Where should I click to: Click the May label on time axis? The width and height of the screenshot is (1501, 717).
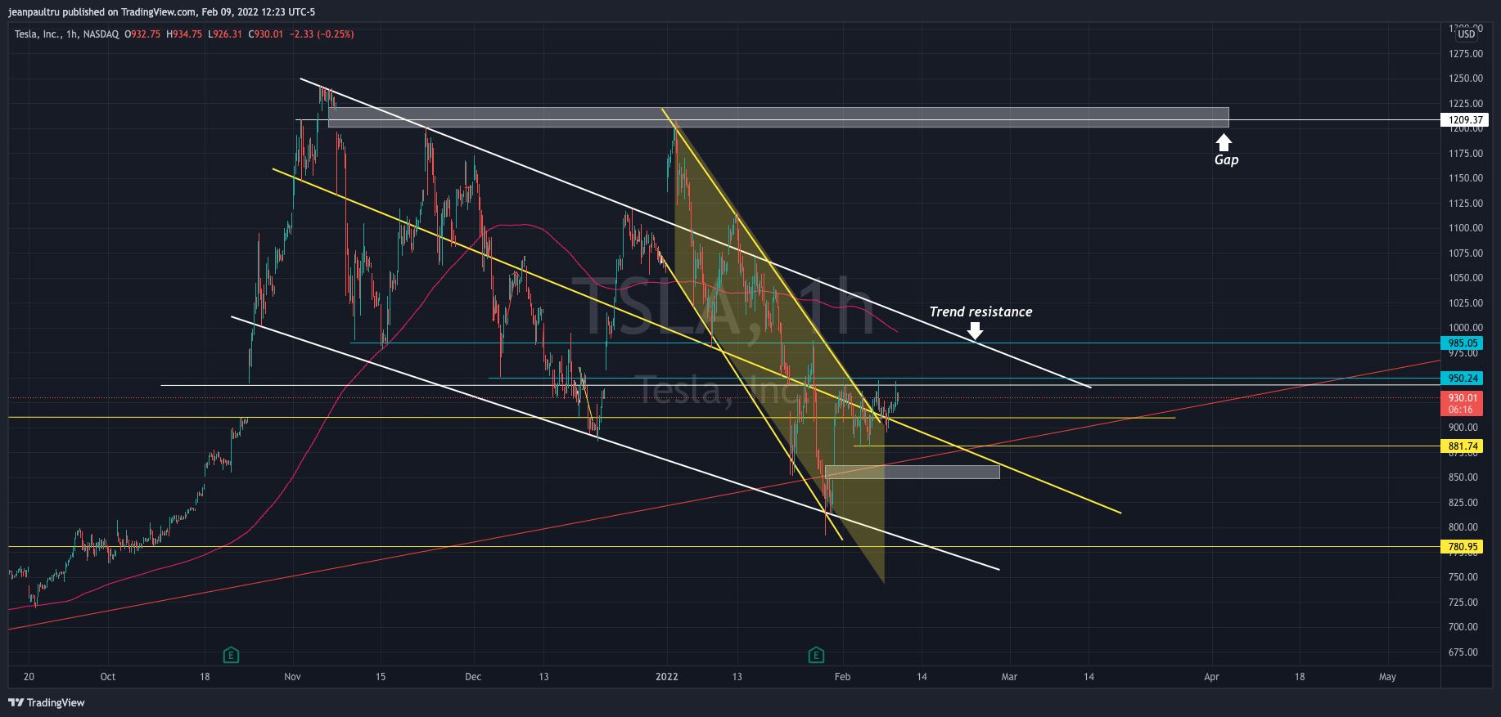[1387, 677]
